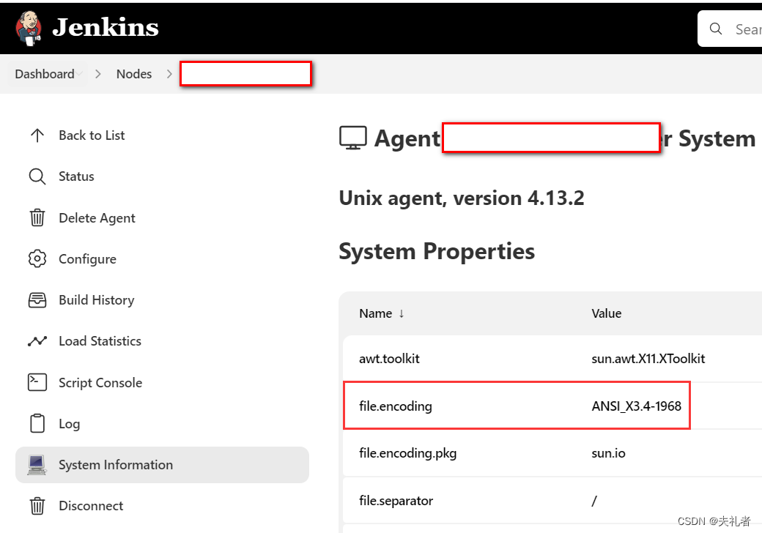The height and width of the screenshot is (533, 762).
Task: Click the Build History inbox icon
Action: coord(37,300)
